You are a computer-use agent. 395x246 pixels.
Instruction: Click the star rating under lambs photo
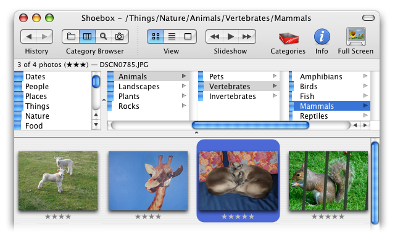tap(58, 216)
